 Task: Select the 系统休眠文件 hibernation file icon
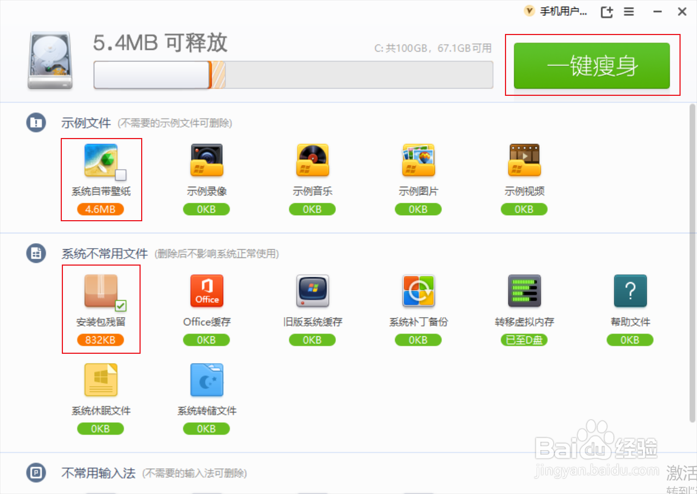click(x=101, y=379)
